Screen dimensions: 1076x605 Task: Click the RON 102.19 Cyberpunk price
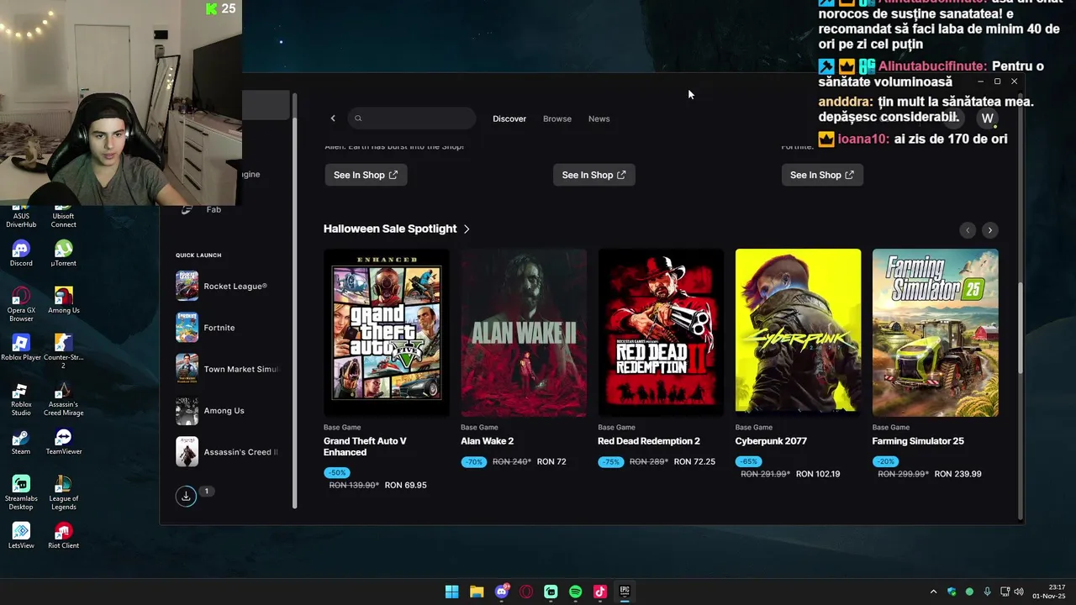(x=818, y=474)
